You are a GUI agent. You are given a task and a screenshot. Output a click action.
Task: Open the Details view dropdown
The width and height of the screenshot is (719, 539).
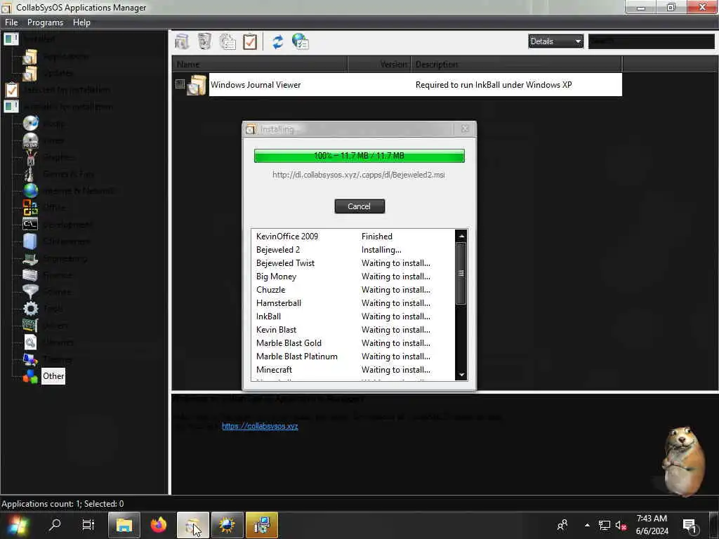(556, 41)
